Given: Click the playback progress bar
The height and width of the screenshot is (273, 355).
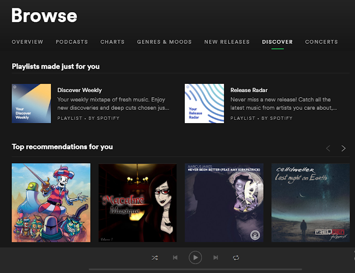Looking at the screenshot, I should (195, 269).
